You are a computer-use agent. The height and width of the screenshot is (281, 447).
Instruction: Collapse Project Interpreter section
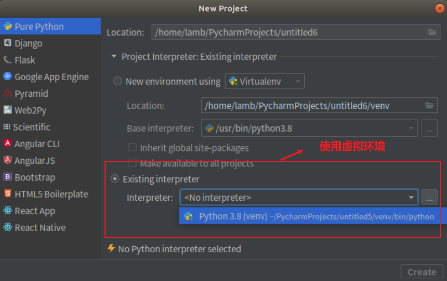114,56
